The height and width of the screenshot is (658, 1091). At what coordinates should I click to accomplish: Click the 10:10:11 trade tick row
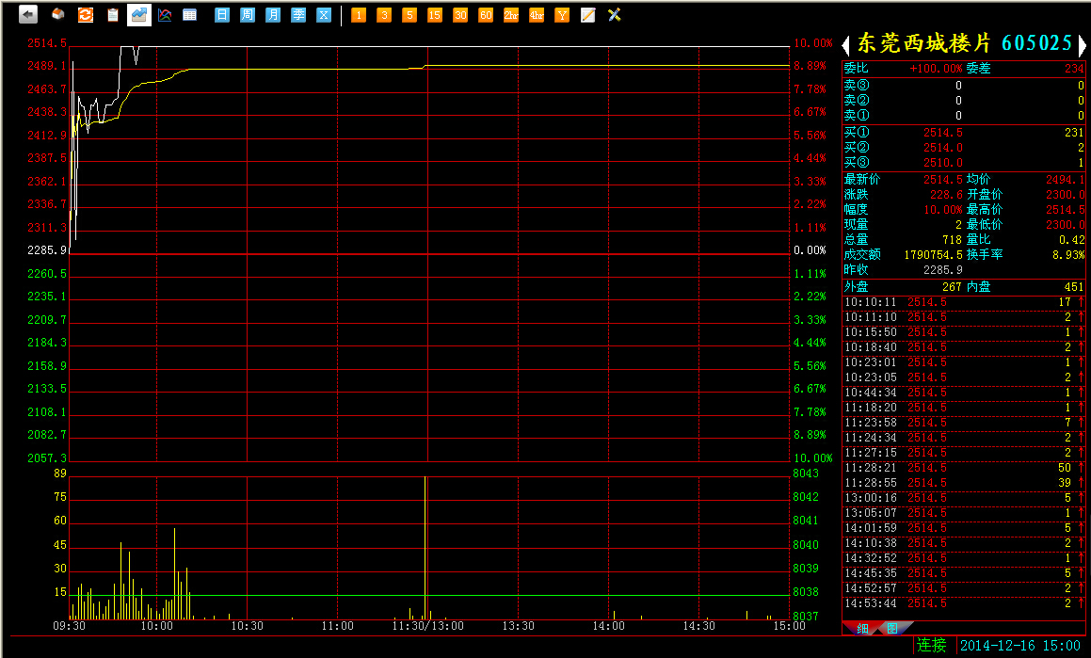[x=964, y=302]
